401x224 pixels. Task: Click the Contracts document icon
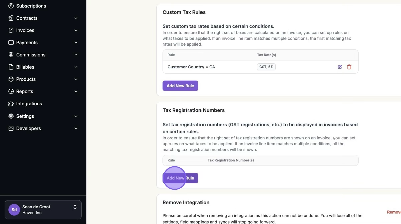coord(11,18)
